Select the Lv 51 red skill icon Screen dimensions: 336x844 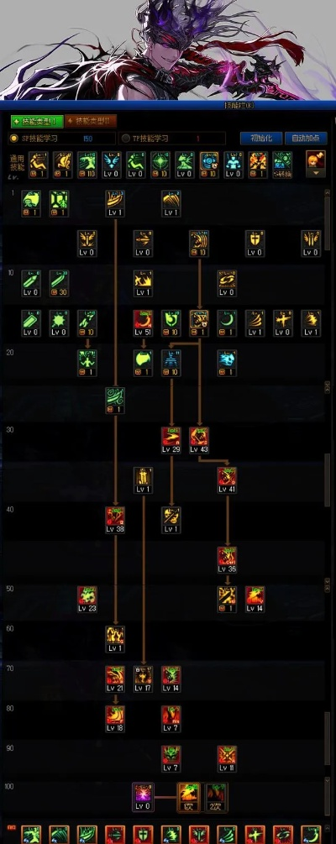click(143, 323)
